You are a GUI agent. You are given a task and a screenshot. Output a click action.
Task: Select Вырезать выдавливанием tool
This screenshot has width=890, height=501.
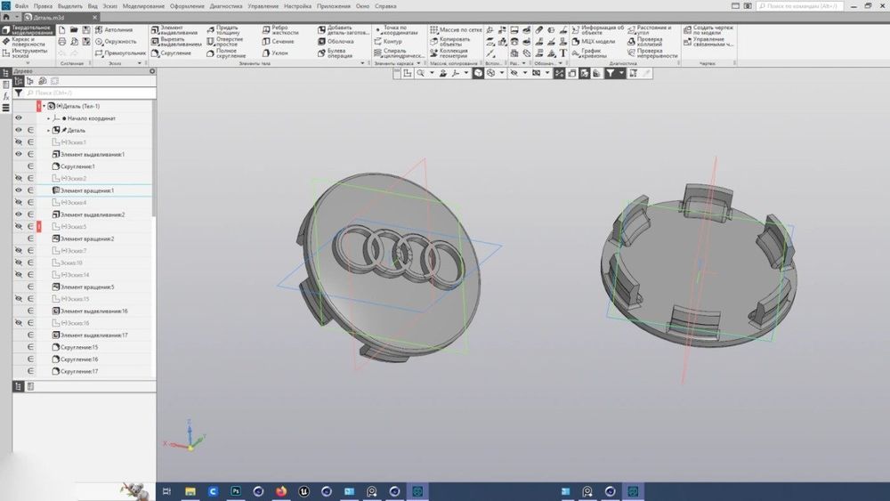click(176, 42)
